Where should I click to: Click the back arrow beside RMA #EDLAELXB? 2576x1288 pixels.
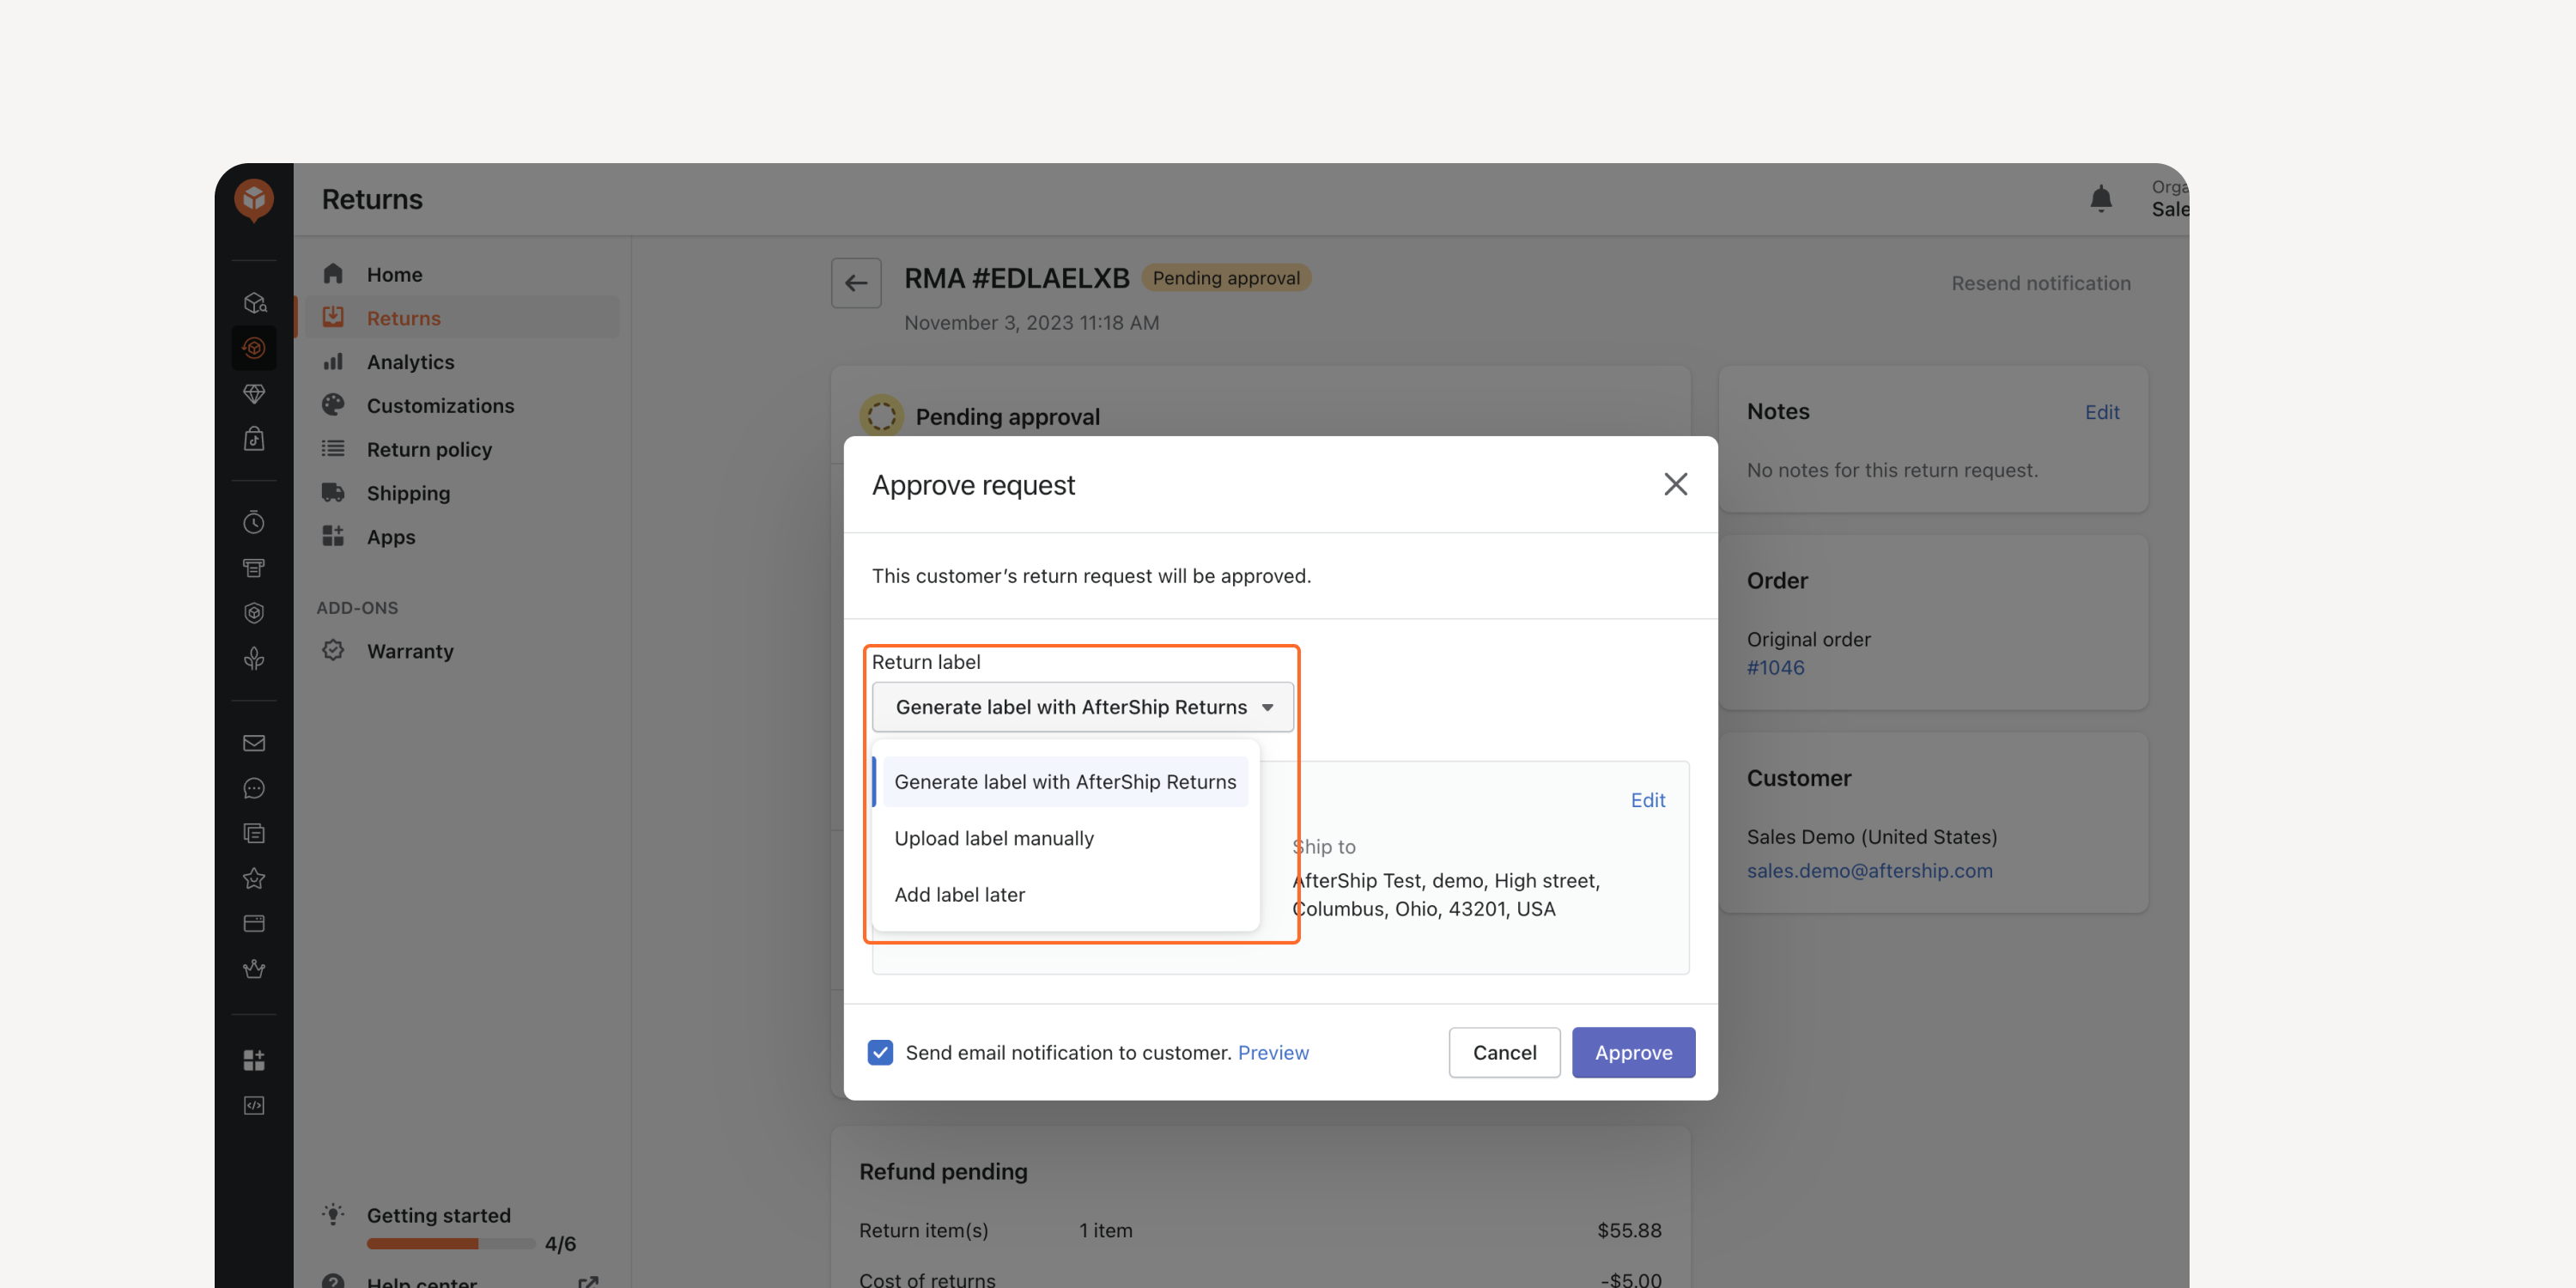click(856, 283)
